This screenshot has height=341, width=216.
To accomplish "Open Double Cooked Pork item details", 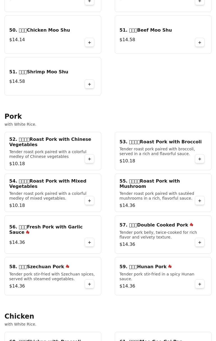I will (154, 225).
